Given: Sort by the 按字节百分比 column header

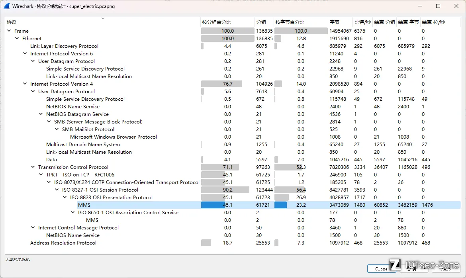Looking at the screenshot, I should click(x=301, y=22).
